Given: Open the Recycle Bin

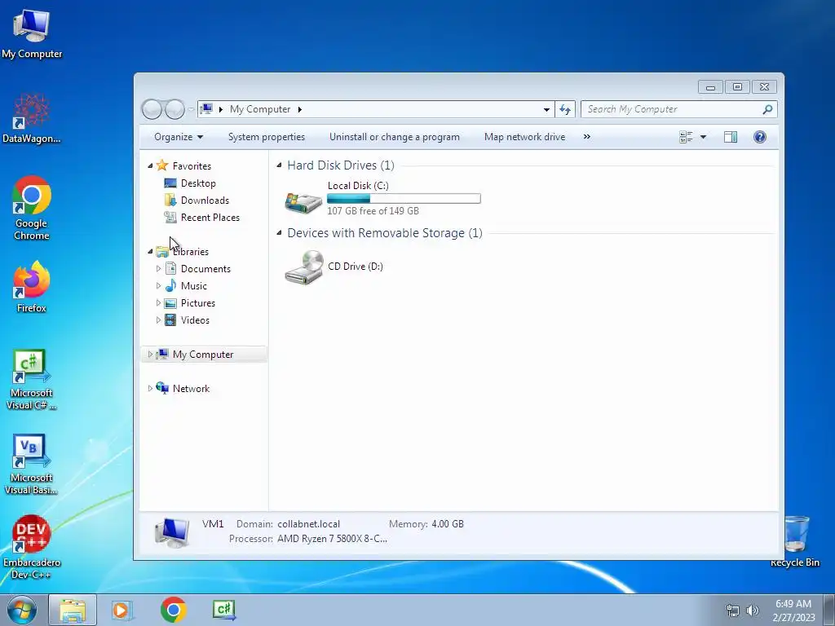Looking at the screenshot, I should tap(795, 541).
